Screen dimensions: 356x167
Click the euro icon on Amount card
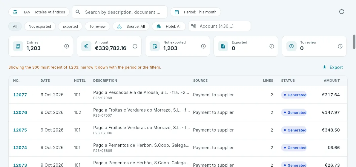86,46
